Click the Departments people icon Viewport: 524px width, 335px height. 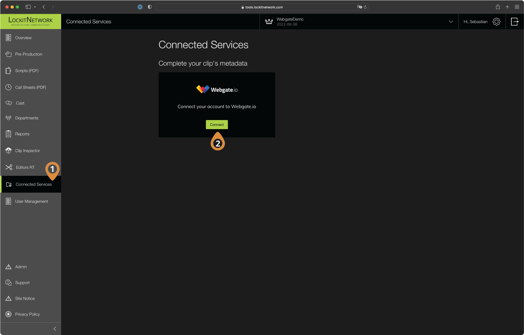[8, 118]
